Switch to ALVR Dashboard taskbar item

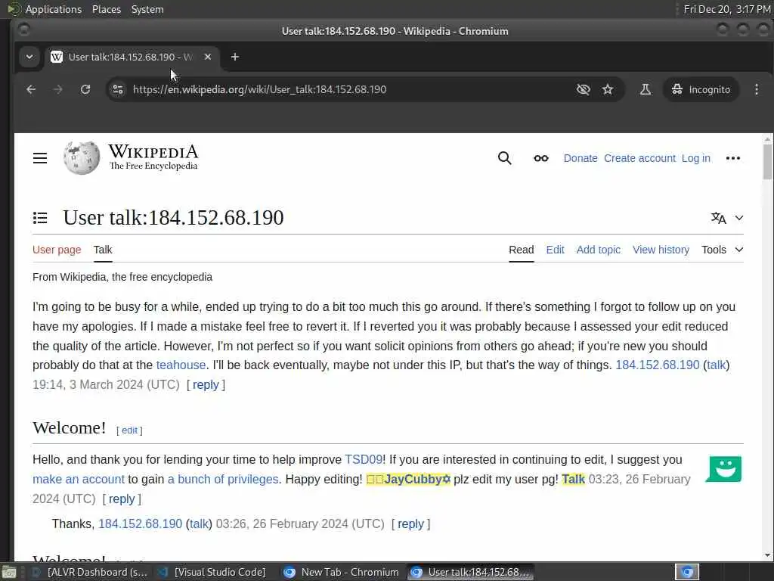tap(90, 572)
